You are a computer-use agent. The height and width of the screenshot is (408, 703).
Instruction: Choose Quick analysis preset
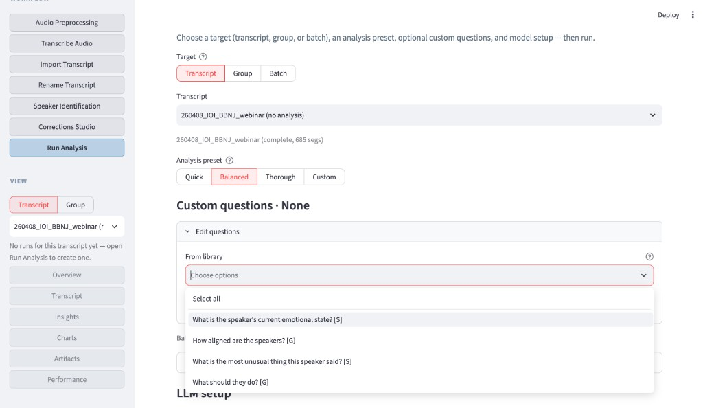[x=194, y=177]
